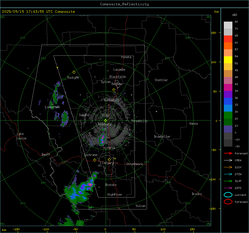This screenshot has height=233, width=249.
Task: Click the Olds city label
Action: click(x=105, y=116)
